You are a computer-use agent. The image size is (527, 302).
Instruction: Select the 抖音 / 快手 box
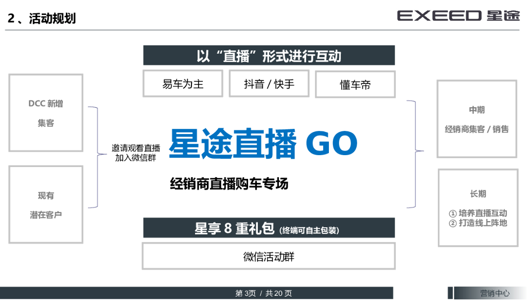269,83
